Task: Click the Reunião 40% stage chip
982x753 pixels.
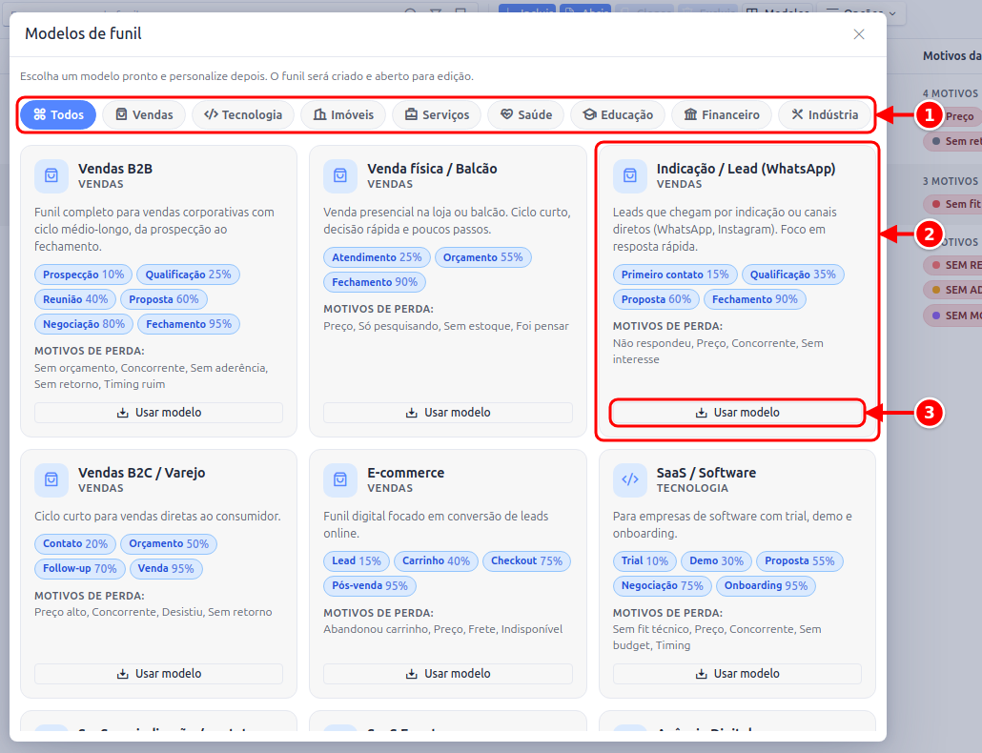Action: coord(75,299)
